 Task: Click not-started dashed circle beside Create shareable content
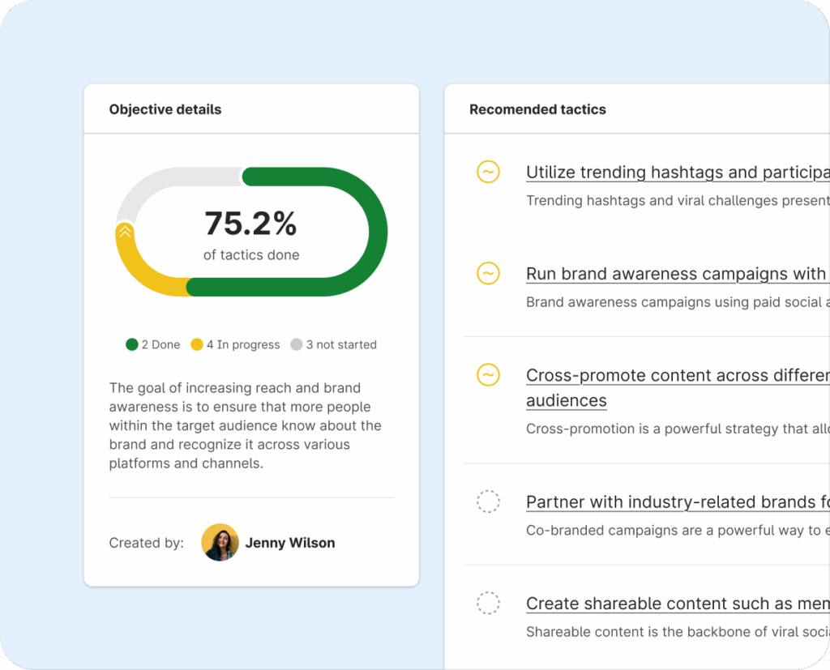click(x=488, y=603)
